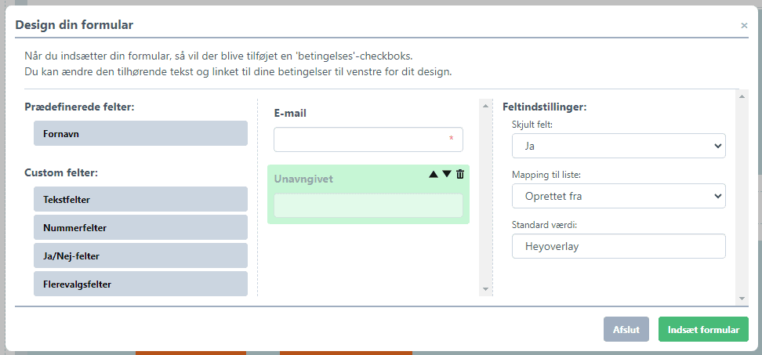
Task: Move the Unavngivet field down
Action: (x=447, y=174)
